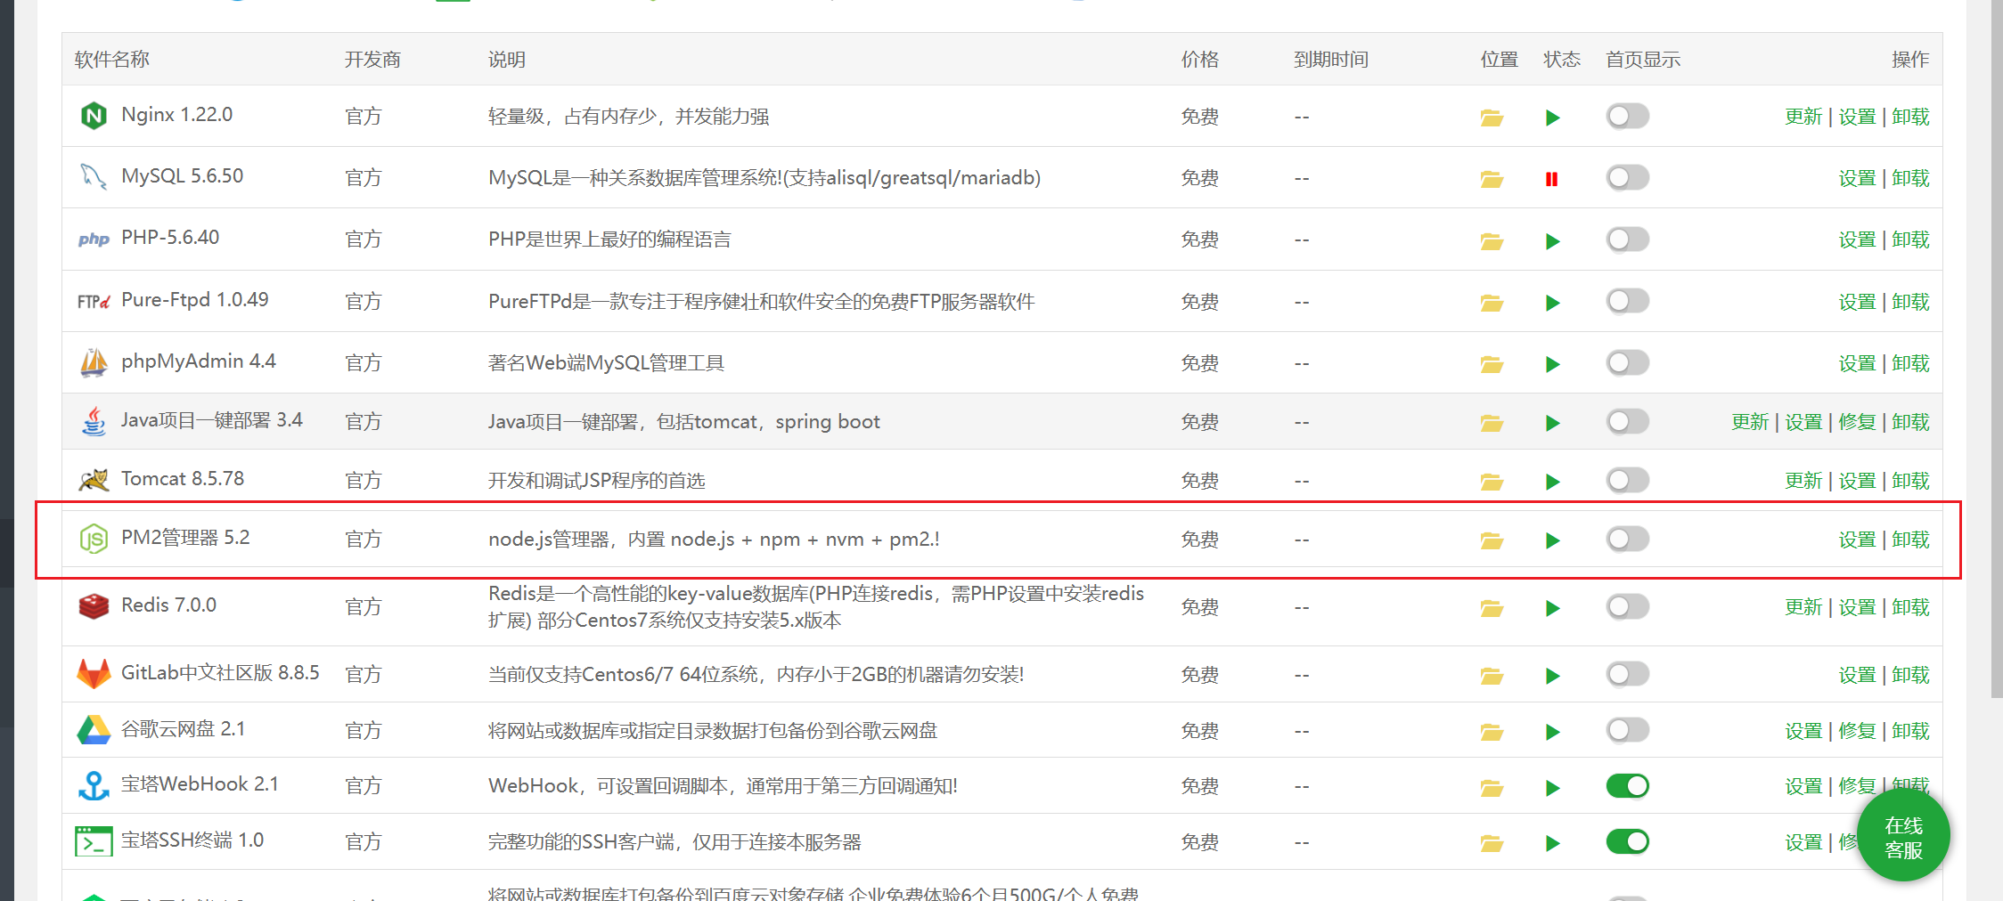Click 更新 link for Nginx 1.22.0
The width and height of the screenshot is (2003, 901).
coord(1803,117)
